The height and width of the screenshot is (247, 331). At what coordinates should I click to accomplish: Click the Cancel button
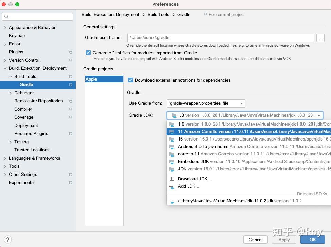[255, 240]
